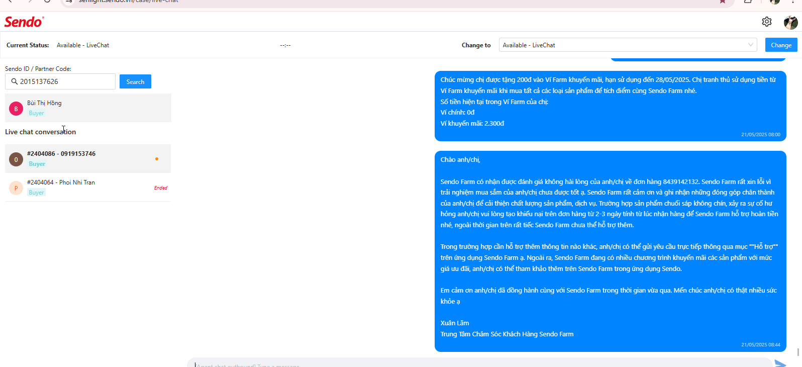Click the orange unread dot on conversation #2404086
The width and height of the screenshot is (802, 367).
(157, 159)
